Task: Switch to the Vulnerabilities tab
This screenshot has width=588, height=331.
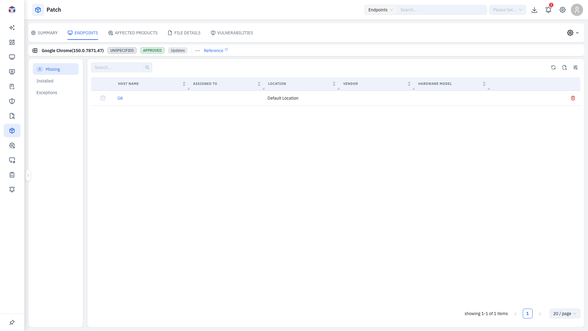Action: pos(232,33)
